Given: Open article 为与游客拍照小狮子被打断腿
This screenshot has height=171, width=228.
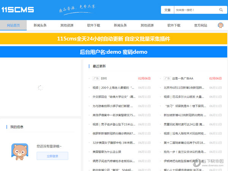Looking at the screenshot, I should click(x=113, y=106).
